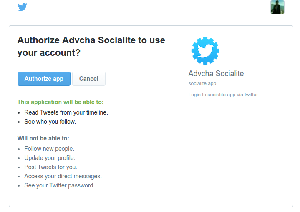300x212 pixels.
Task: Select 'Follow new people' list item
Action: click(49, 149)
